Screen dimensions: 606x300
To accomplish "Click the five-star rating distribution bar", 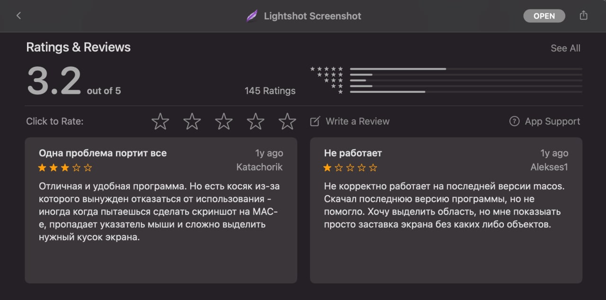I will (x=466, y=69).
